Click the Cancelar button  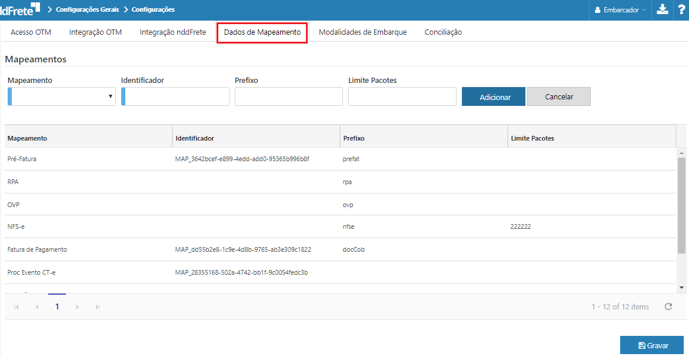558,97
